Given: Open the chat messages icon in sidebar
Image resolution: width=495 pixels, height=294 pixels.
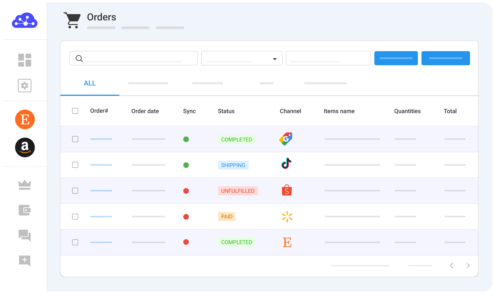Looking at the screenshot, I should click(25, 235).
